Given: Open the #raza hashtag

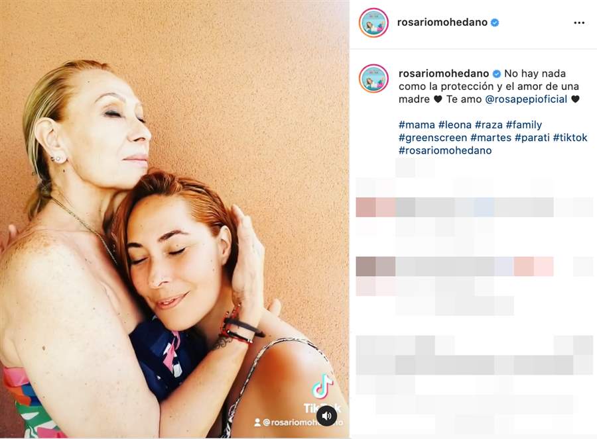Looking at the screenshot, I should coord(488,124).
